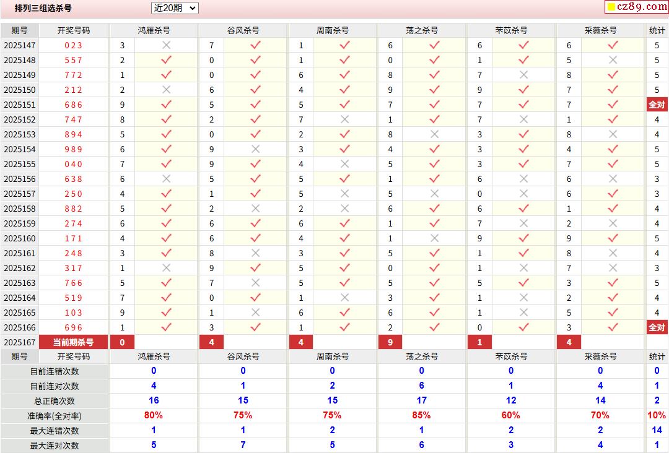Screen dimensions: 669x453
Task: Select period number 2025167
Action: (x=20, y=342)
